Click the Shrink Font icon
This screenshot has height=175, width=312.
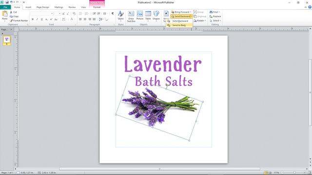point(68,14)
